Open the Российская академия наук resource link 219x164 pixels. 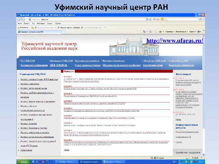[x=187, y=132]
